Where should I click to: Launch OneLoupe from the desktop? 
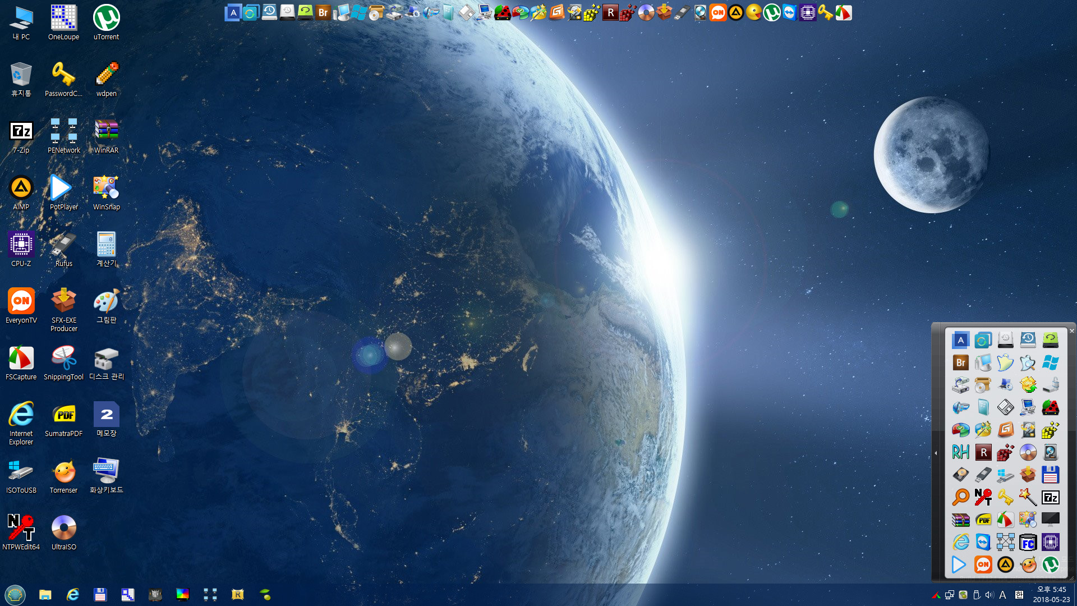[63, 23]
